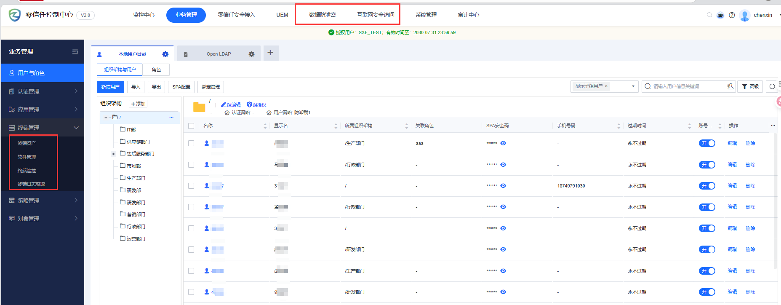Check the select-all checkbox in table header
This screenshot has height=305, width=781.
pos(191,126)
